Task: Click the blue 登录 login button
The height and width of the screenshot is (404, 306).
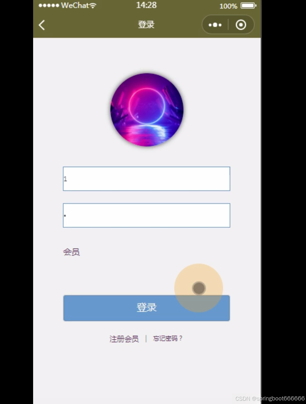Action: [x=147, y=308]
